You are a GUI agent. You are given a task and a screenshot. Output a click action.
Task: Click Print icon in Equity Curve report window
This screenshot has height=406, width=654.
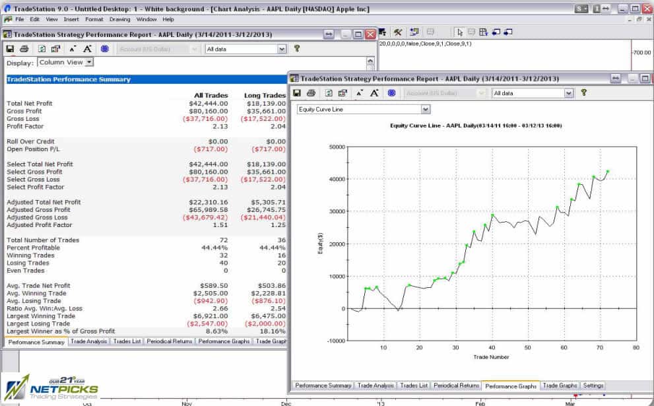tap(311, 93)
